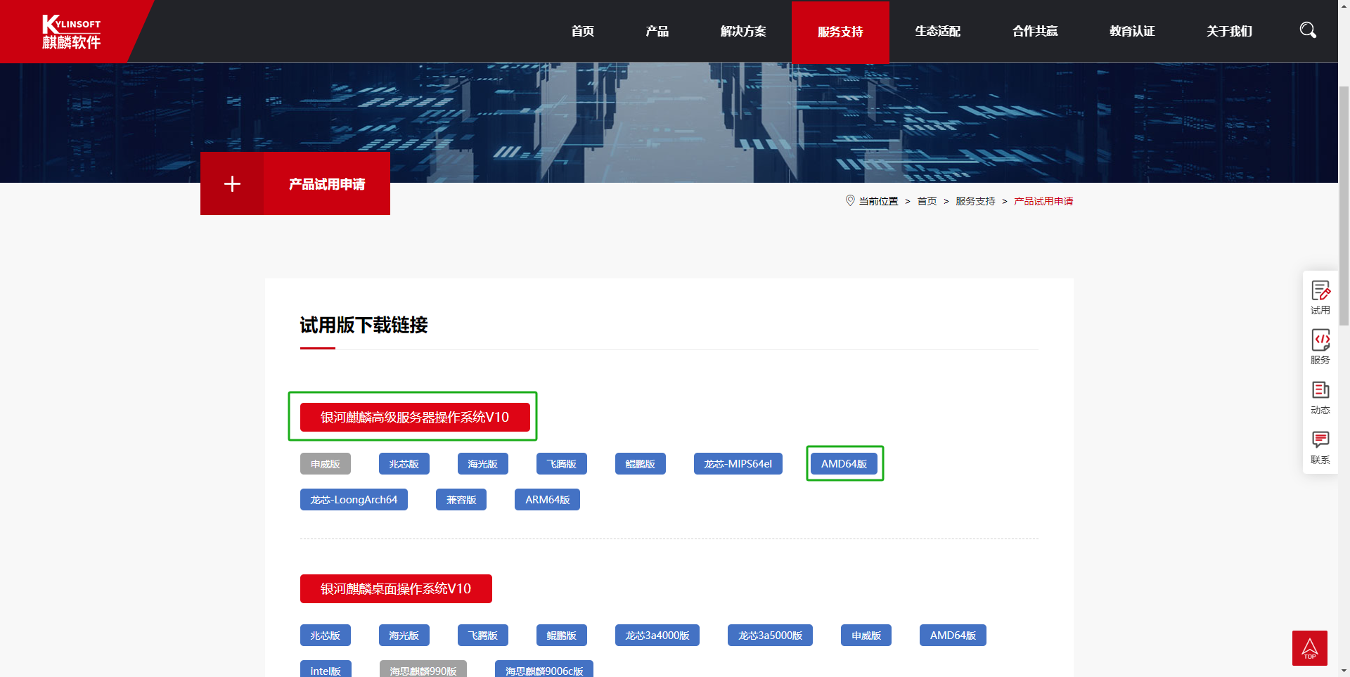Open the 首页 navigation menu
Image resolution: width=1350 pixels, height=677 pixels.
click(x=582, y=31)
